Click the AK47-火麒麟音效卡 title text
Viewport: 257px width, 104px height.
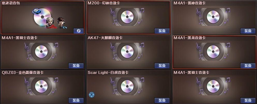pos(105,38)
